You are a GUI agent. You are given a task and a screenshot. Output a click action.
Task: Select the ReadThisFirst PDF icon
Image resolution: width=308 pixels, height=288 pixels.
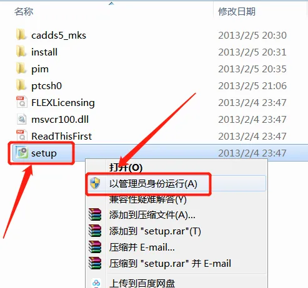(21, 136)
